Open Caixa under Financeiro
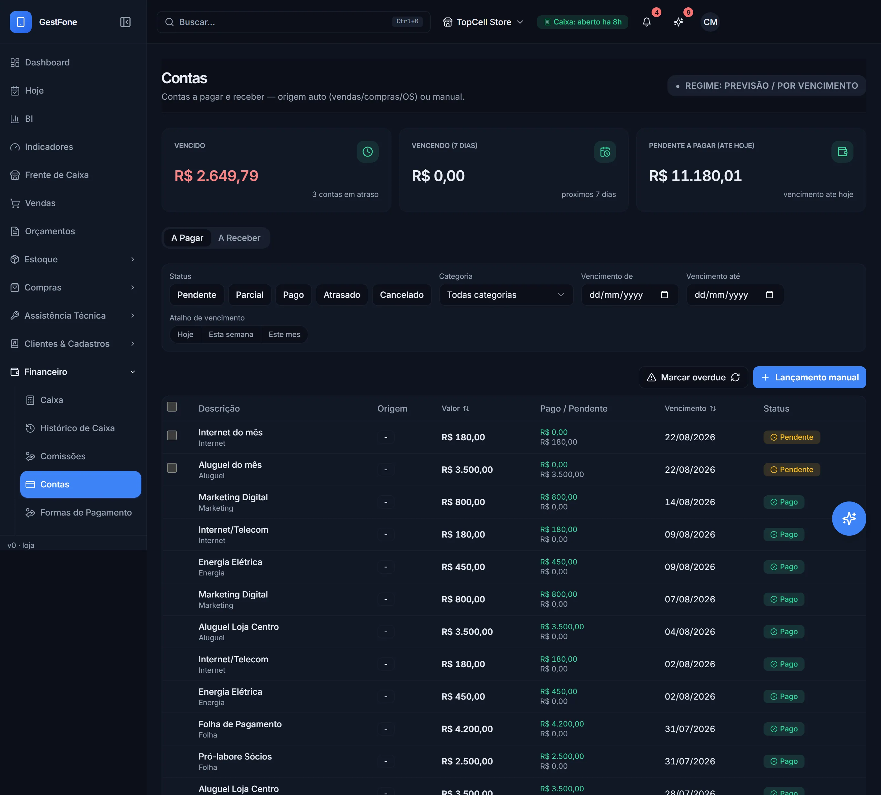Screen dimensions: 881x795 [x=80, y=400]
